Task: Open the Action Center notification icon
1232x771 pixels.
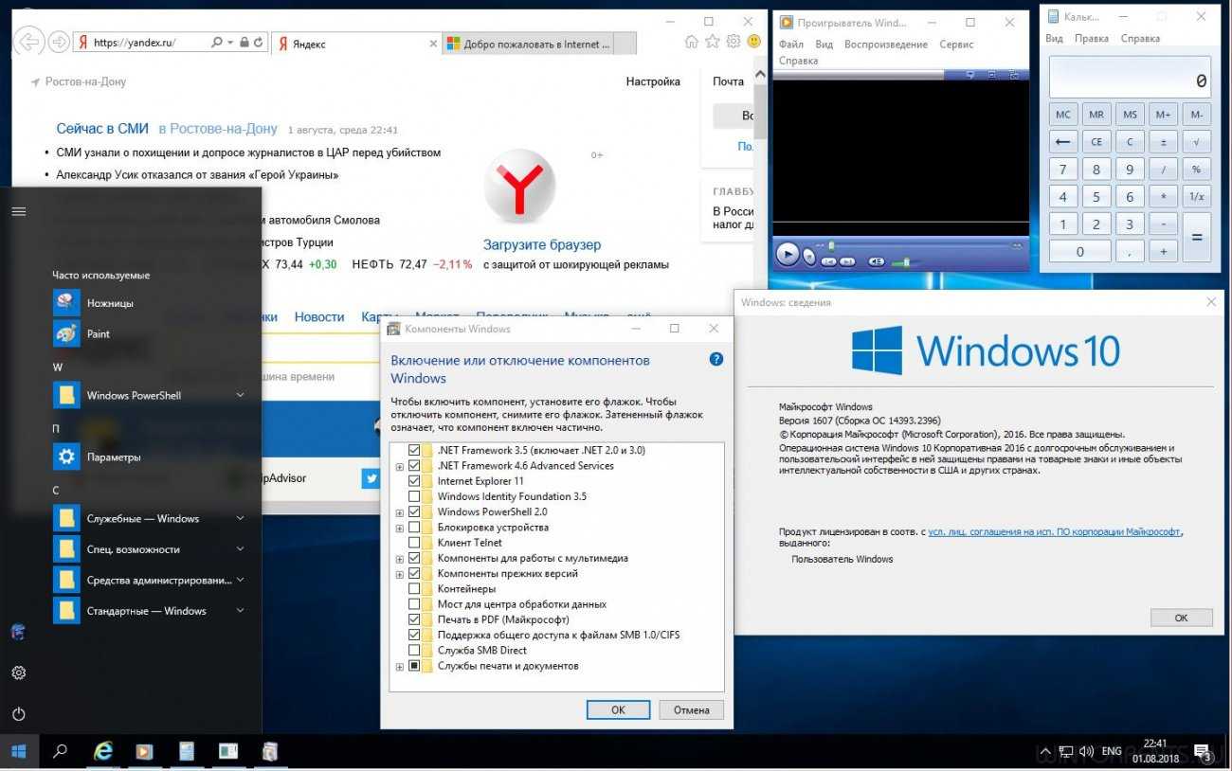Action: tap(1203, 752)
